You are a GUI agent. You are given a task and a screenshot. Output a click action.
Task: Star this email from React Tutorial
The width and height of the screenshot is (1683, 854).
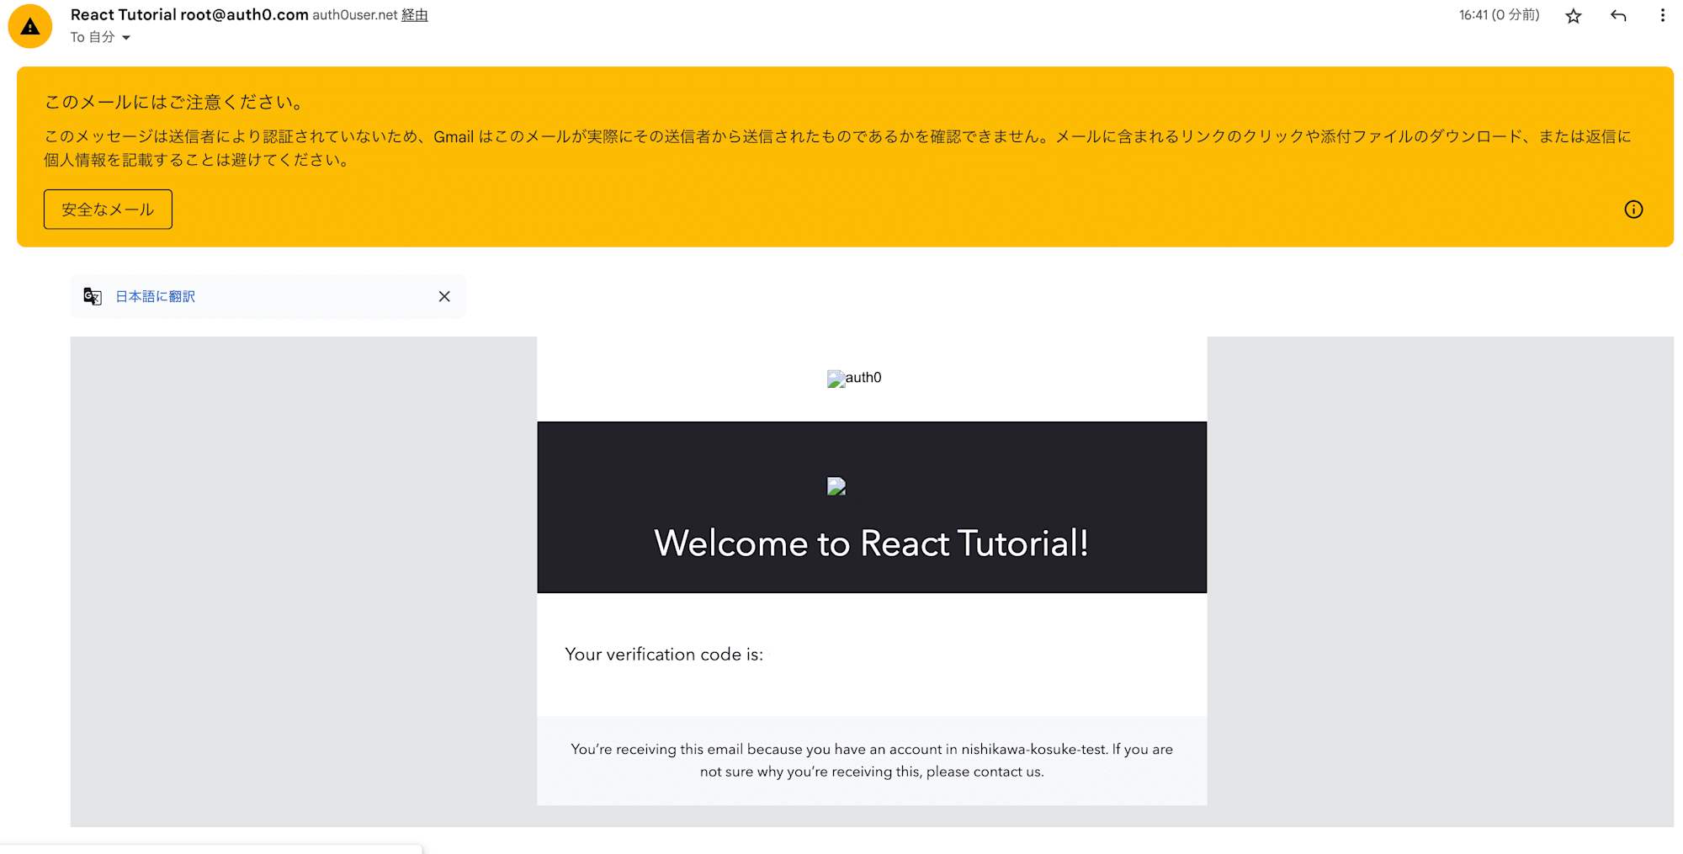(1574, 16)
